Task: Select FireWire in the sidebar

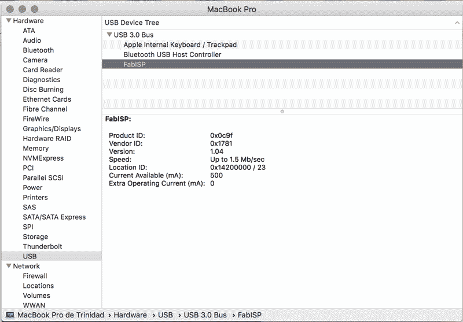Action: (x=36, y=119)
